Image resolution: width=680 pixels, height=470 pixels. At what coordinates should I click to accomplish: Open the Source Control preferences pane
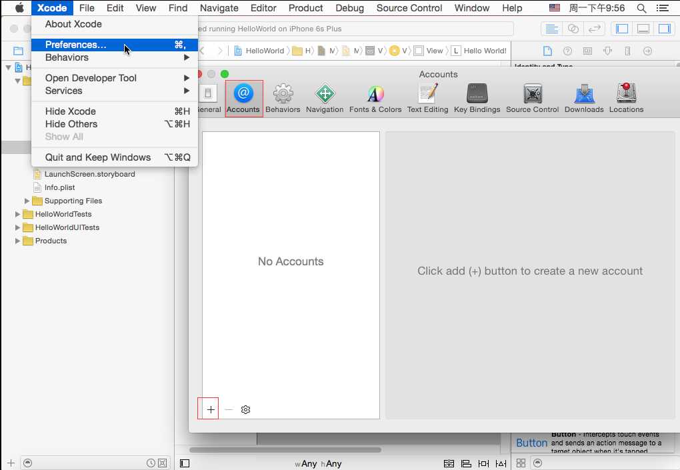pyautogui.click(x=532, y=99)
